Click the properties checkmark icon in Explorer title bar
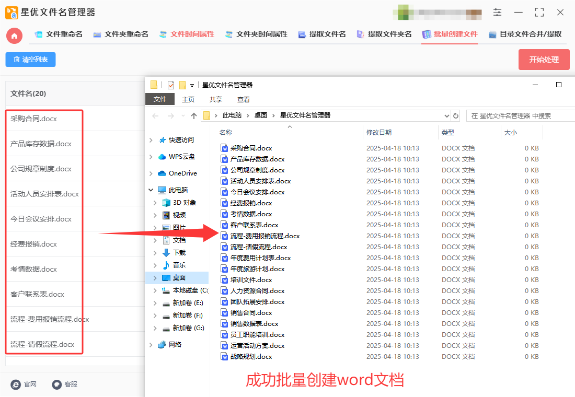The height and width of the screenshot is (397, 575). pos(171,85)
